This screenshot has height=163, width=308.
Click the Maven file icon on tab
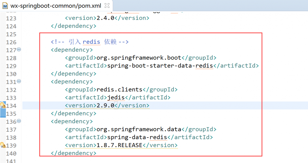coord(5,6)
